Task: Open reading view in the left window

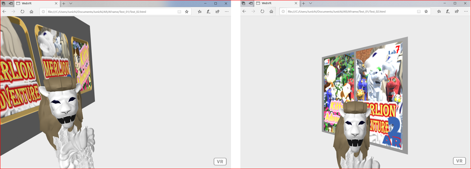Action: coord(179,11)
